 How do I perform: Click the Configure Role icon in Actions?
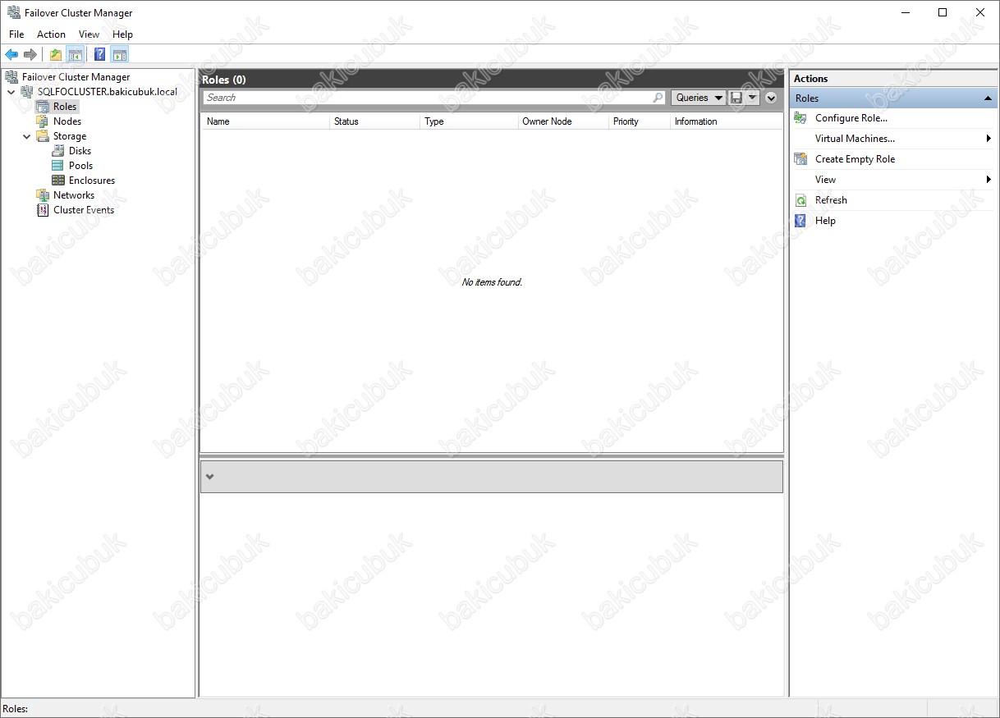coord(800,118)
